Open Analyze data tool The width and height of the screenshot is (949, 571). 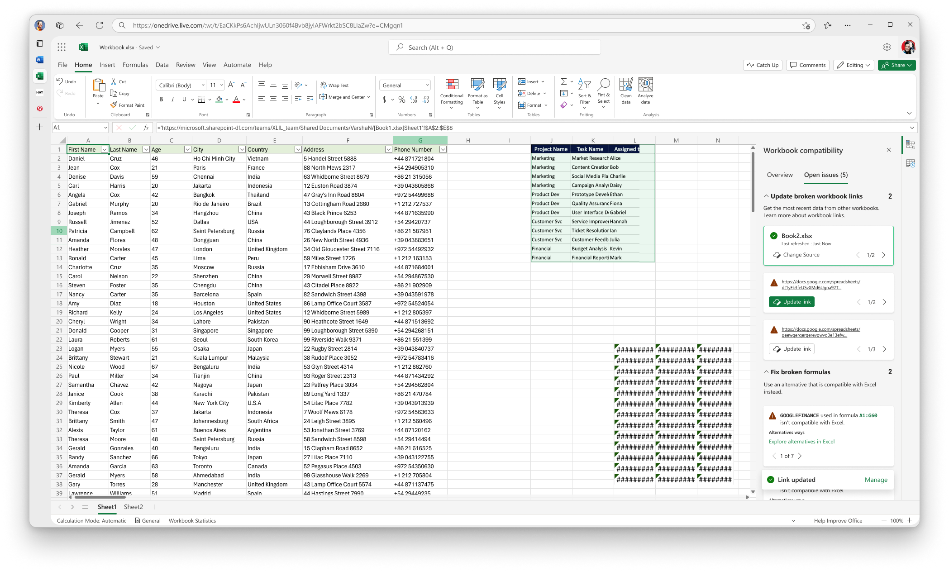tap(645, 91)
